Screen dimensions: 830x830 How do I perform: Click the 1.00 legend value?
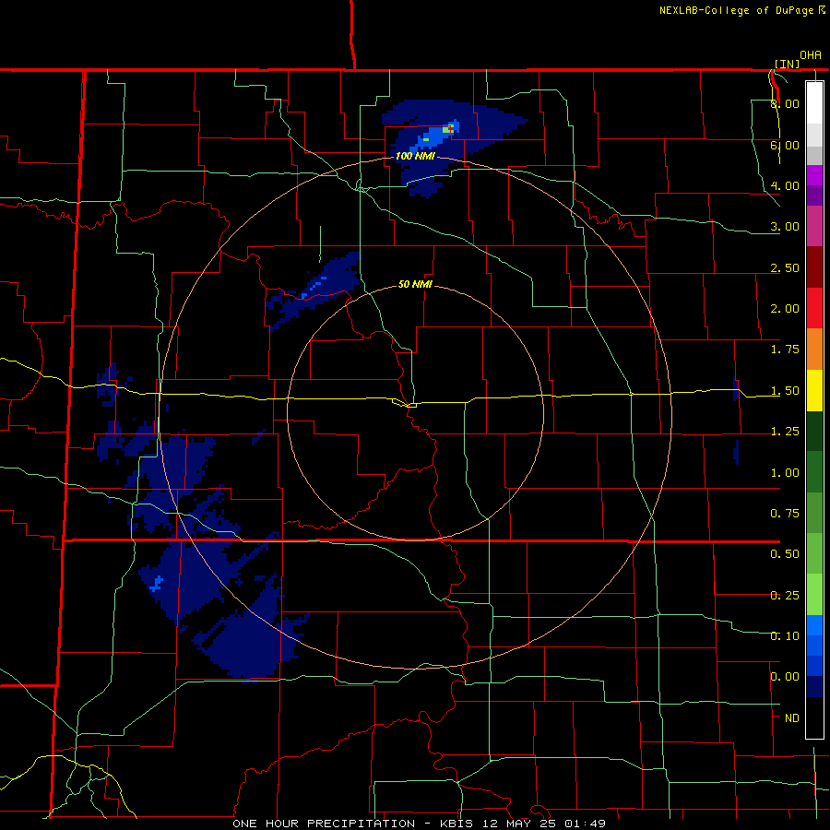[x=785, y=473]
